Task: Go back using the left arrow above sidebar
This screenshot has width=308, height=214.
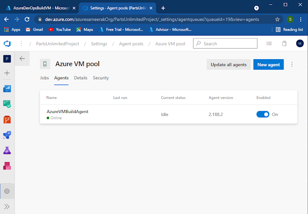Action: [22, 59]
